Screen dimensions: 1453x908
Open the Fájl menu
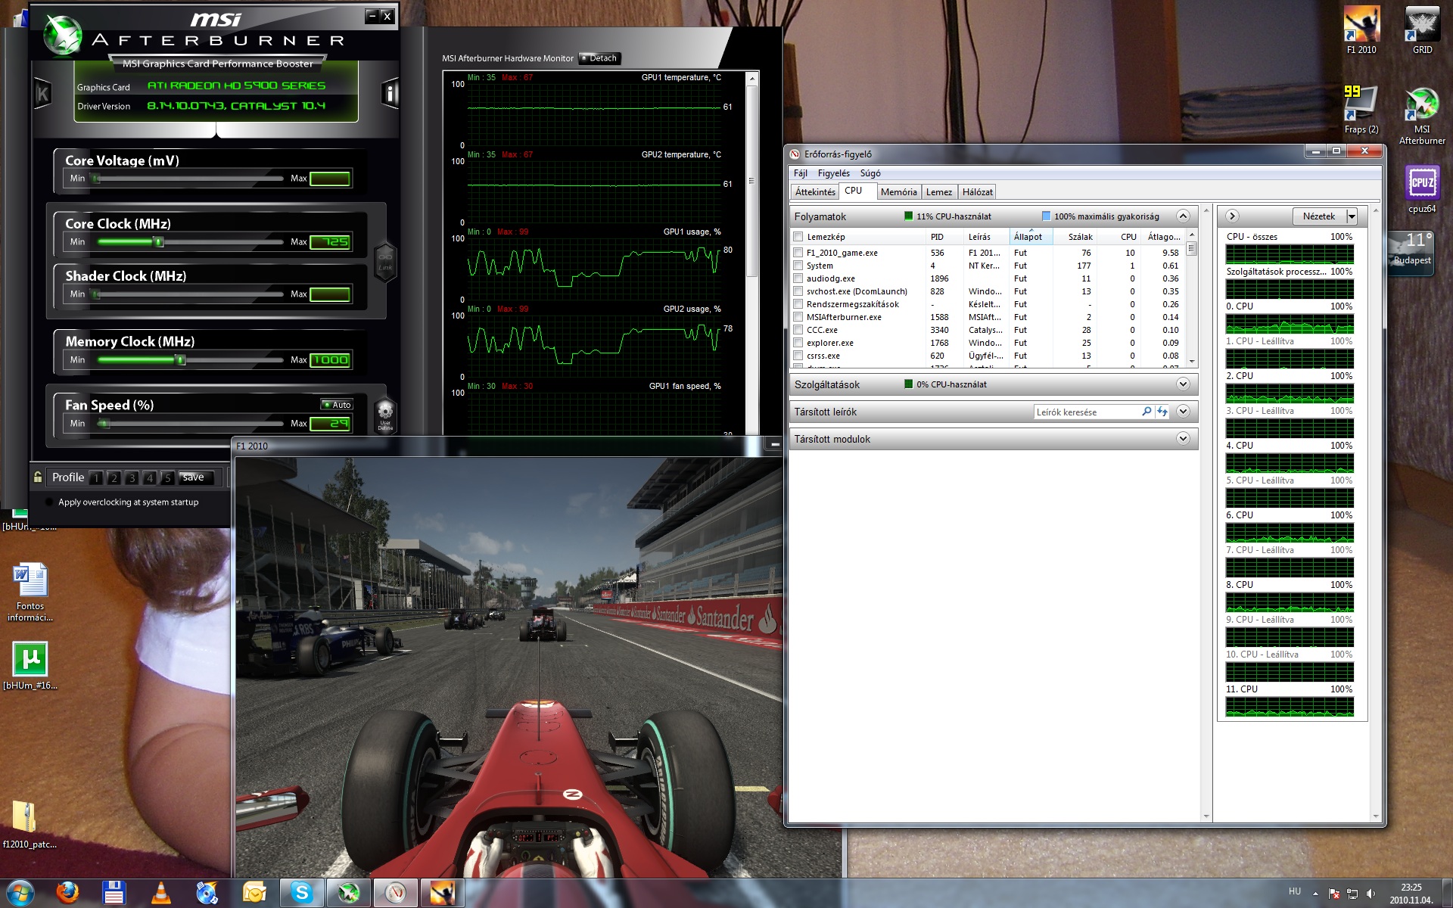800,173
